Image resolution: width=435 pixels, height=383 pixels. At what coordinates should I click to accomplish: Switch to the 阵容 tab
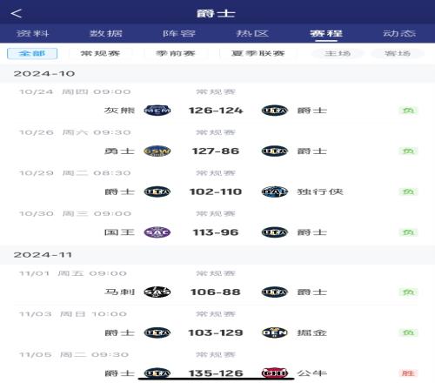179,33
